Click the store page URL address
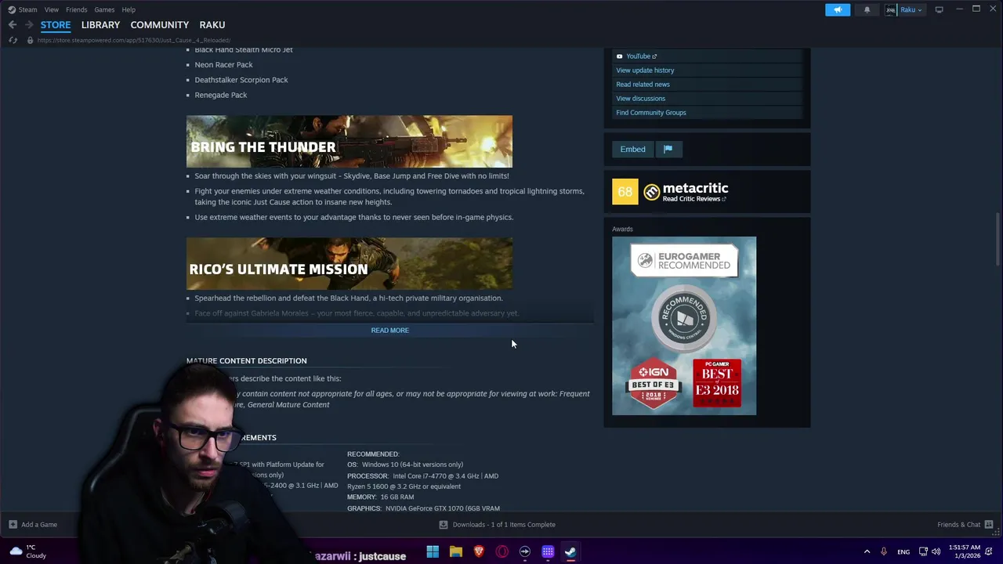 tap(134, 40)
